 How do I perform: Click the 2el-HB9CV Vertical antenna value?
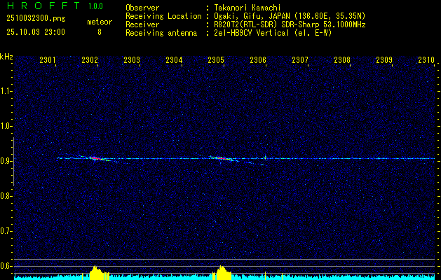click(x=273, y=33)
